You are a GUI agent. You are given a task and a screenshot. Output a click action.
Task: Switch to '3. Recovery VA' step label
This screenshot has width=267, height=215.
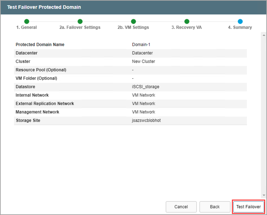187,27
